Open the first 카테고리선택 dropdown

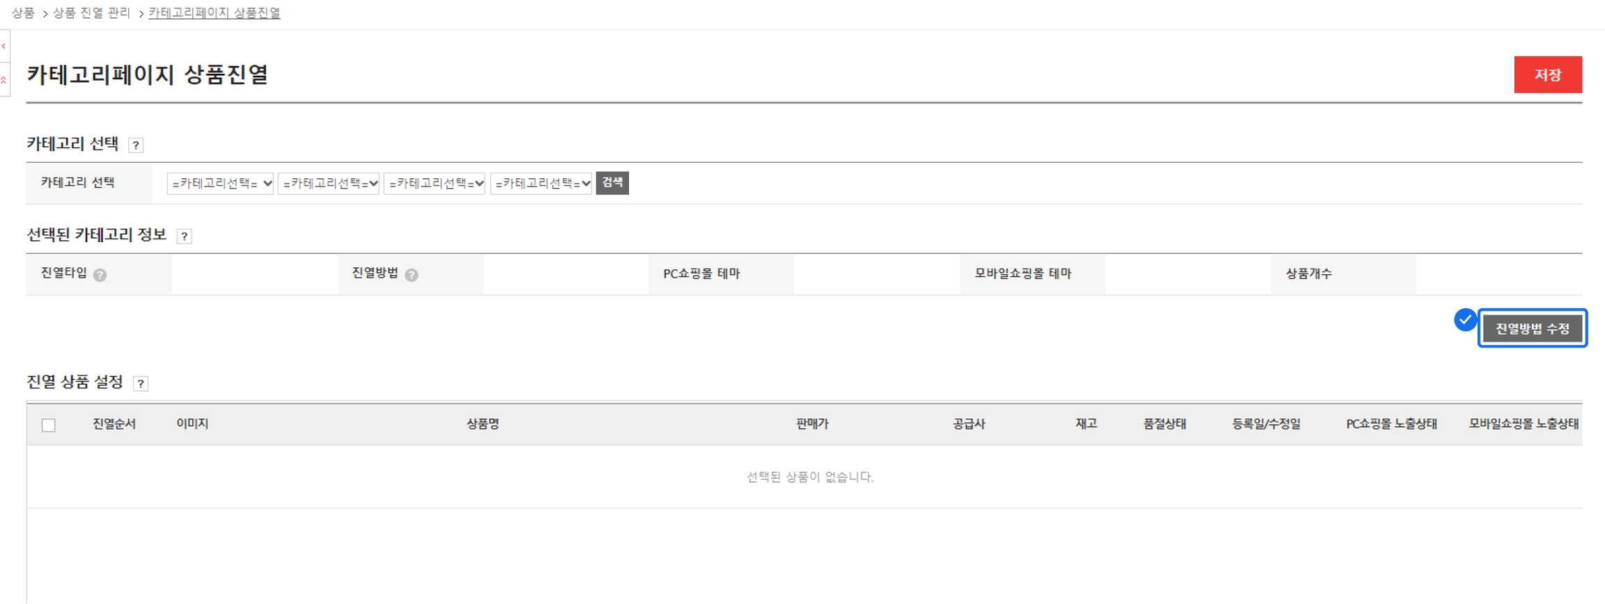click(x=220, y=184)
